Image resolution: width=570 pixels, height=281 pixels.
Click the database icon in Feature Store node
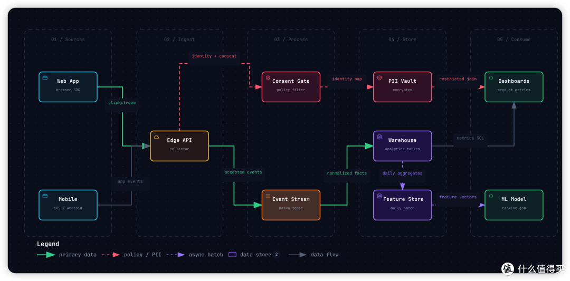pos(379,196)
